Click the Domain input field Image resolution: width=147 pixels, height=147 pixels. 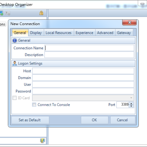83,78
